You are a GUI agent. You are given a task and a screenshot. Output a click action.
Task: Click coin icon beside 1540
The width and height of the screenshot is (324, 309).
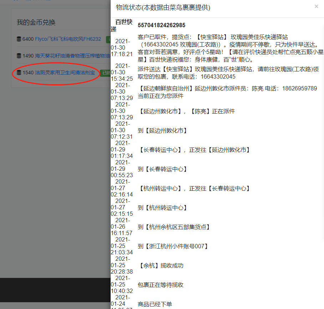(19, 73)
